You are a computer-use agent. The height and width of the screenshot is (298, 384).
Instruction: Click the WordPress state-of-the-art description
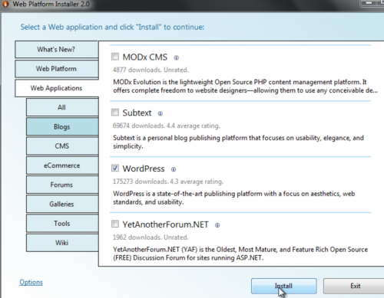[234, 198]
